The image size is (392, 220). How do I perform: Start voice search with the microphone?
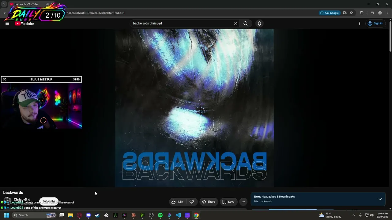click(x=259, y=23)
